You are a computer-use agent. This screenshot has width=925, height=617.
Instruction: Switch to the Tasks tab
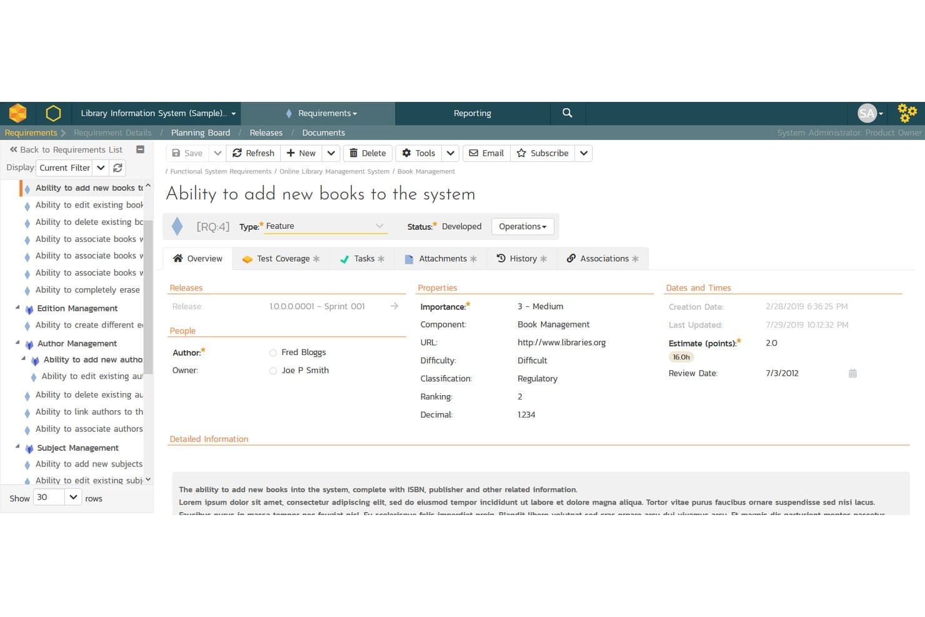tap(362, 259)
